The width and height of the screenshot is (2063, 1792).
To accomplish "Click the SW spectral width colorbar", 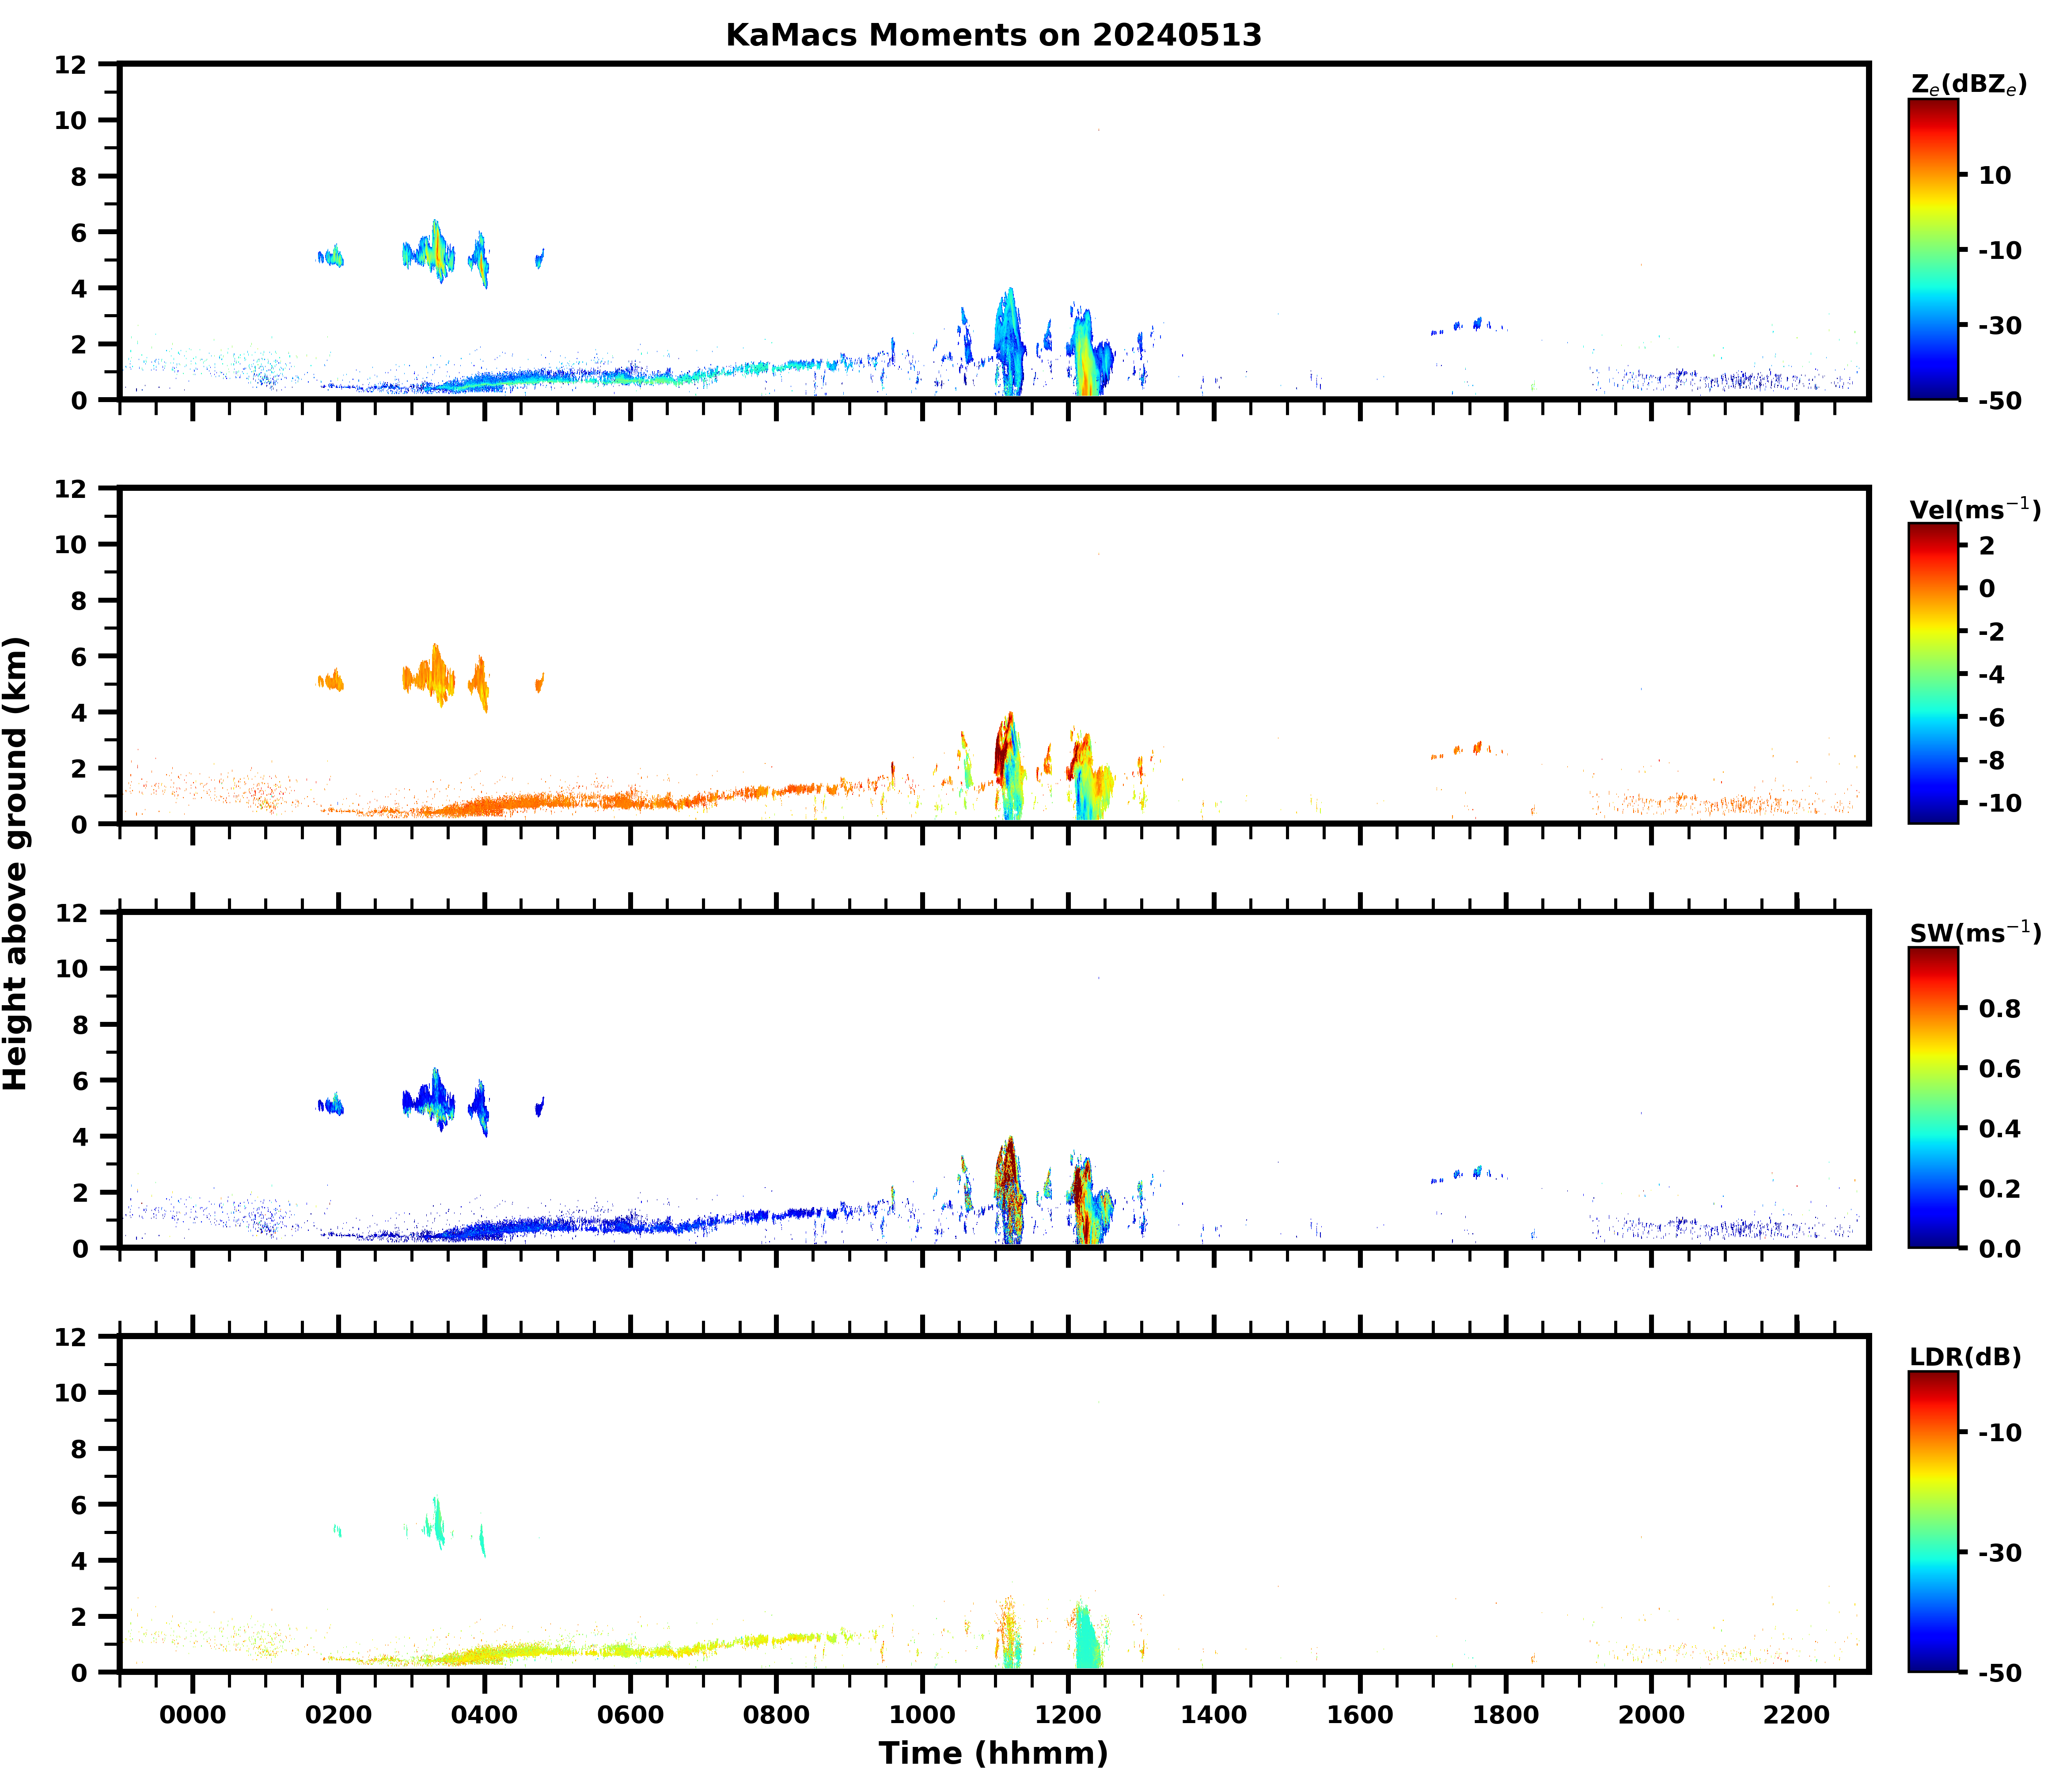I will click(x=1933, y=1097).
